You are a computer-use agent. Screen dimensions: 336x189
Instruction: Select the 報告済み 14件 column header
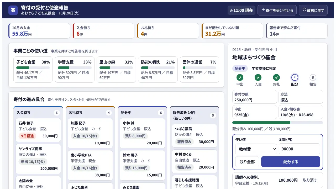click(195, 115)
